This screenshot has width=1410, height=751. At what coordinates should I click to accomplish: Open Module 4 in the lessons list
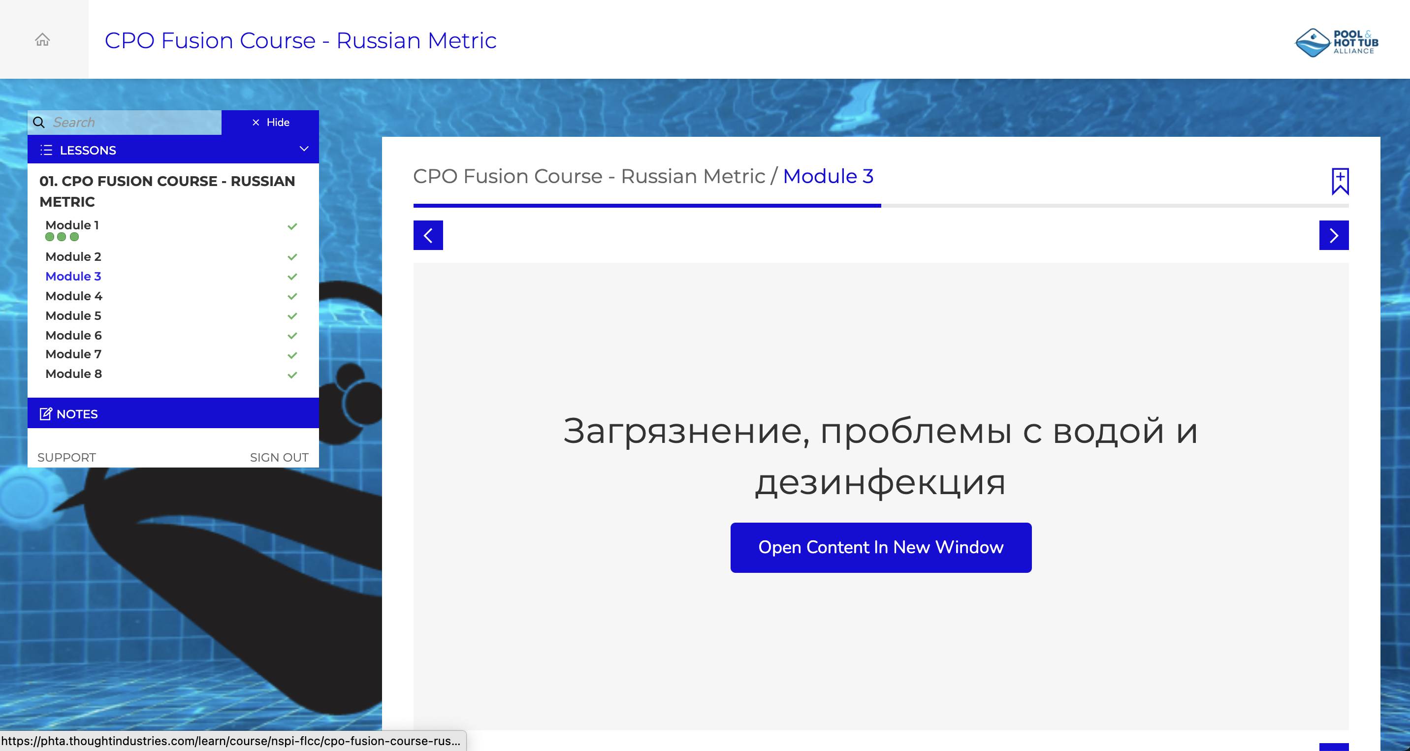(74, 296)
